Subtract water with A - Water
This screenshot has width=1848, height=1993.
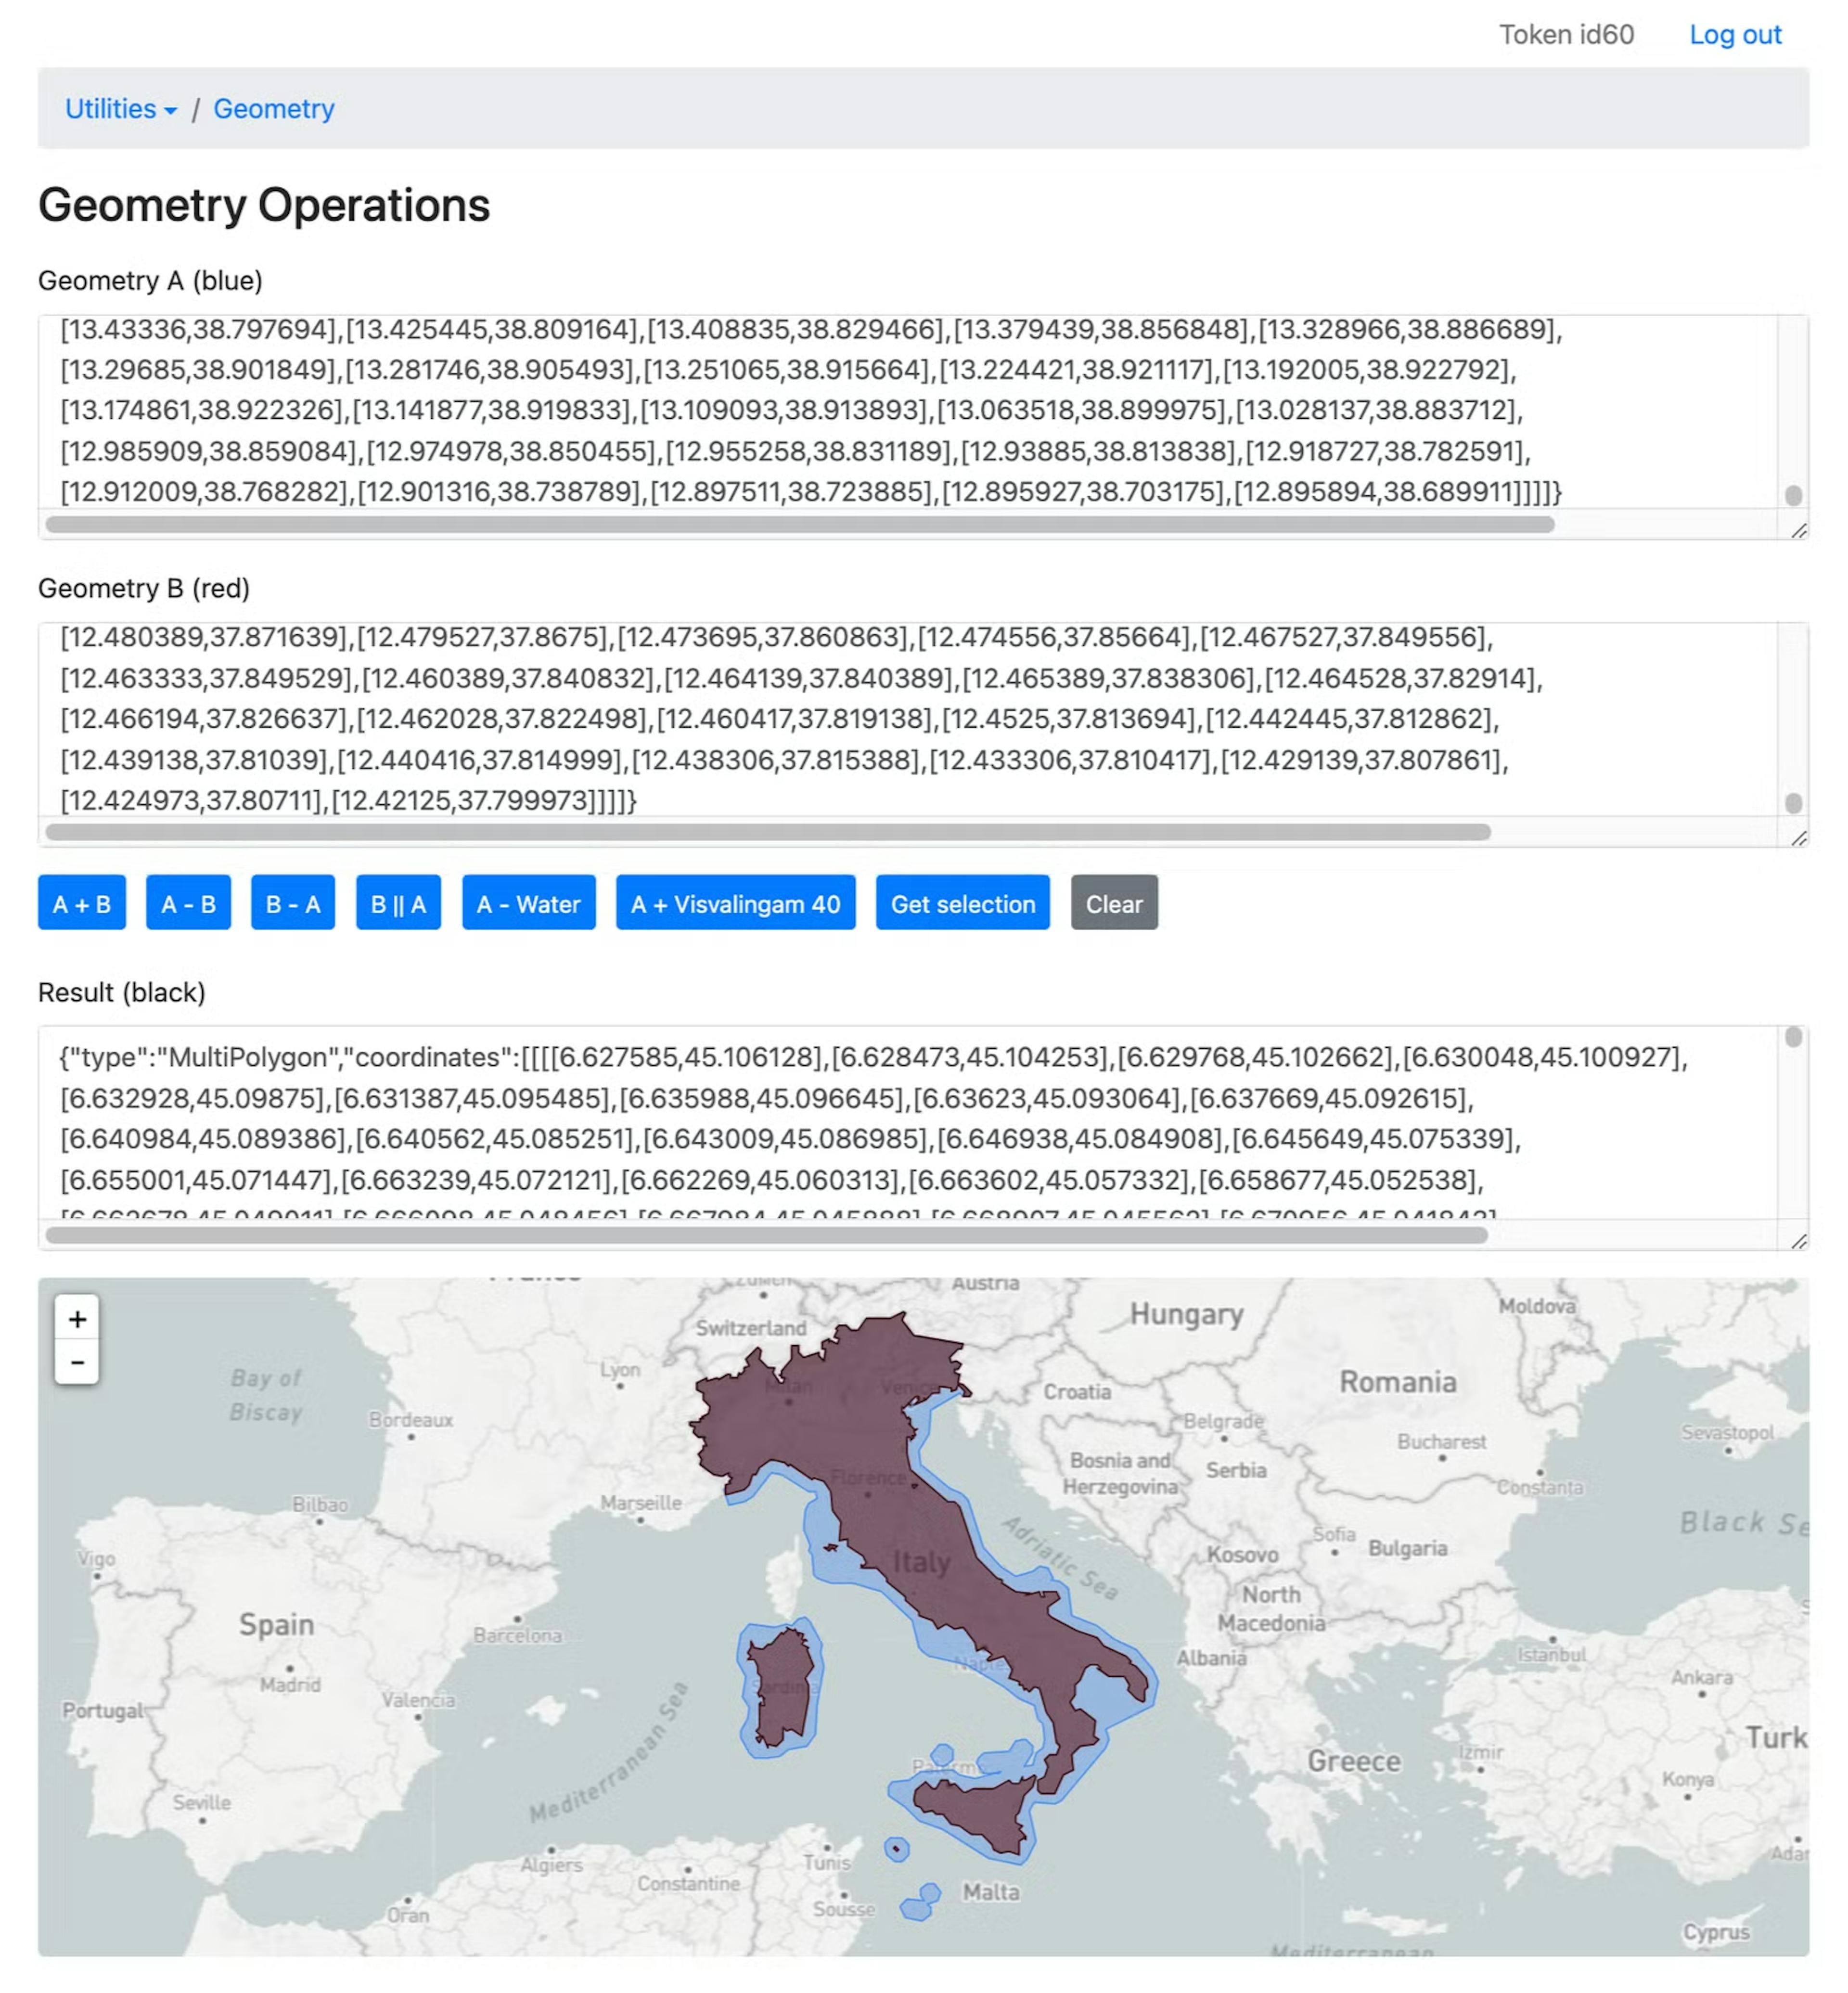[528, 903]
